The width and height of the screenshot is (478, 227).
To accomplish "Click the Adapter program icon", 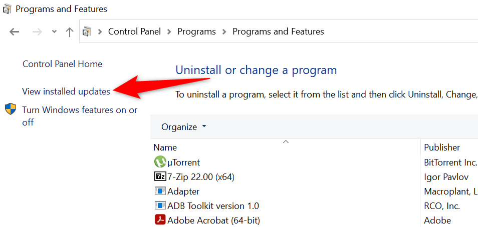I will [x=160, y=191].
